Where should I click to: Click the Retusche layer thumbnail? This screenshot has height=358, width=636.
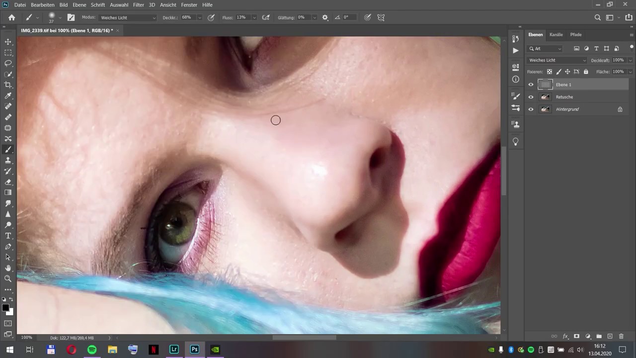click(x=545, y=97)
